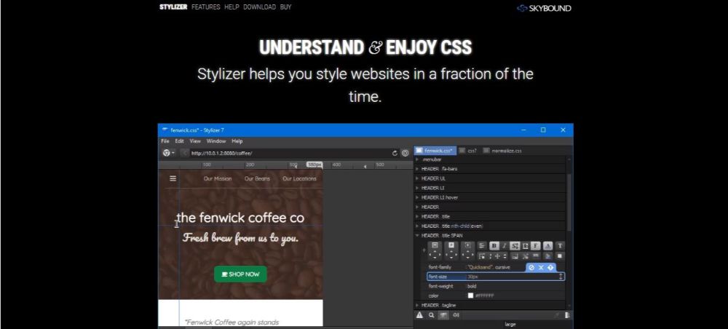Click the target inspect icon beside reload
This screenshot has width=728, height=329.
click(x=405, y=153)
